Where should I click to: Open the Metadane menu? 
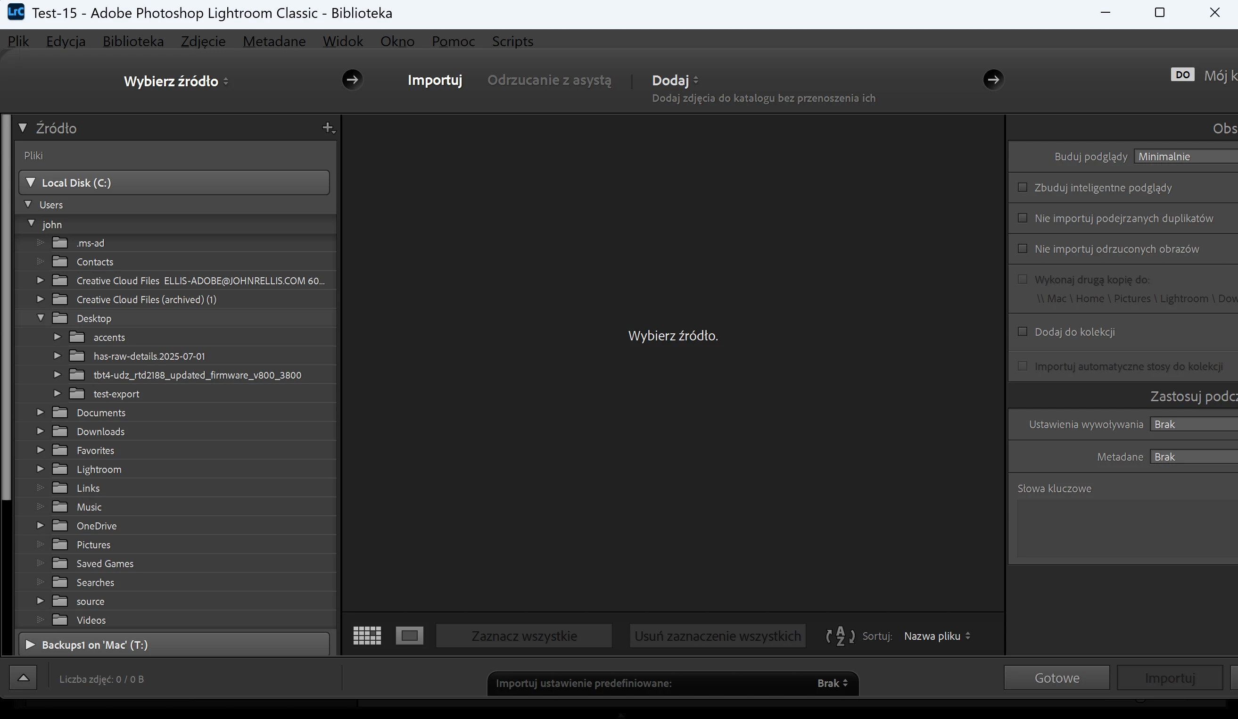(274, 41)
